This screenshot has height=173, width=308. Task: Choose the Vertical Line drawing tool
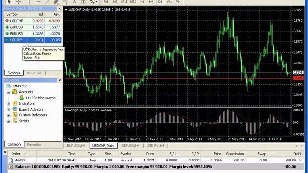click(x=29, y=2)
